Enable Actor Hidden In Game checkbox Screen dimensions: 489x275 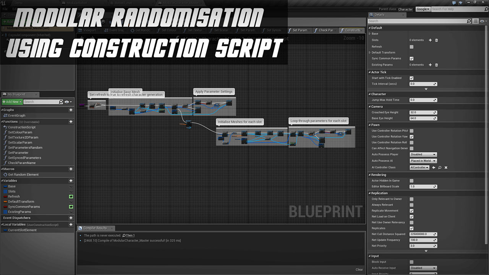click(x=411, y=181)
